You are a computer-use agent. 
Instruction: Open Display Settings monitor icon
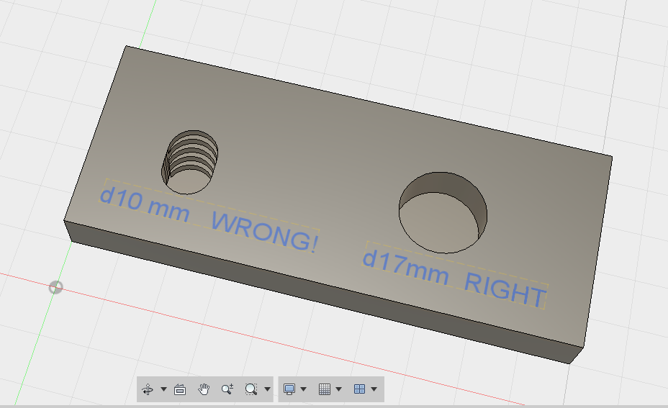pyautogui.click(x=289, y=389)
